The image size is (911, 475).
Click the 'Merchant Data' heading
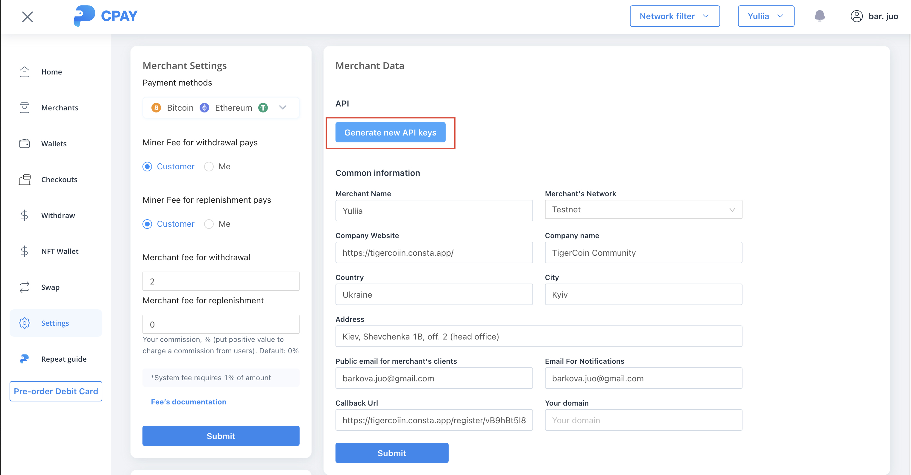pyautogui.click(x=370, y=66)
